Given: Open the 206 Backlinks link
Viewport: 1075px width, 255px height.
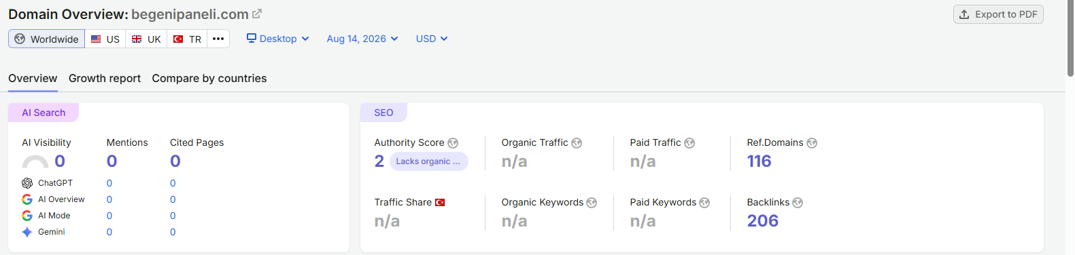Looking at the screenshot, I should (763, 221).
